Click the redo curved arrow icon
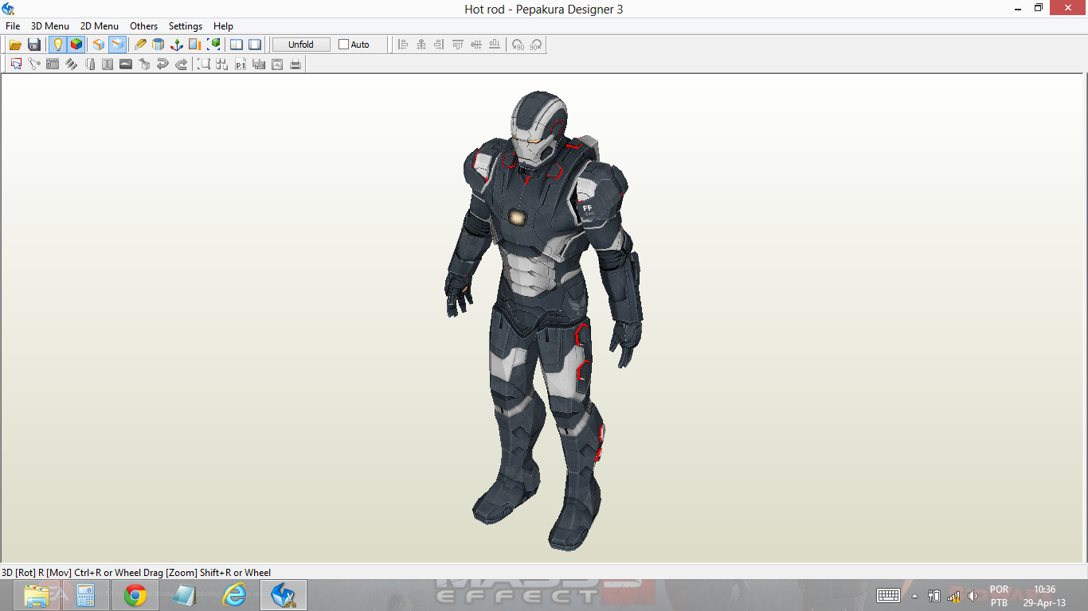This screenshot has height=611, width=1088. point(181,64)
